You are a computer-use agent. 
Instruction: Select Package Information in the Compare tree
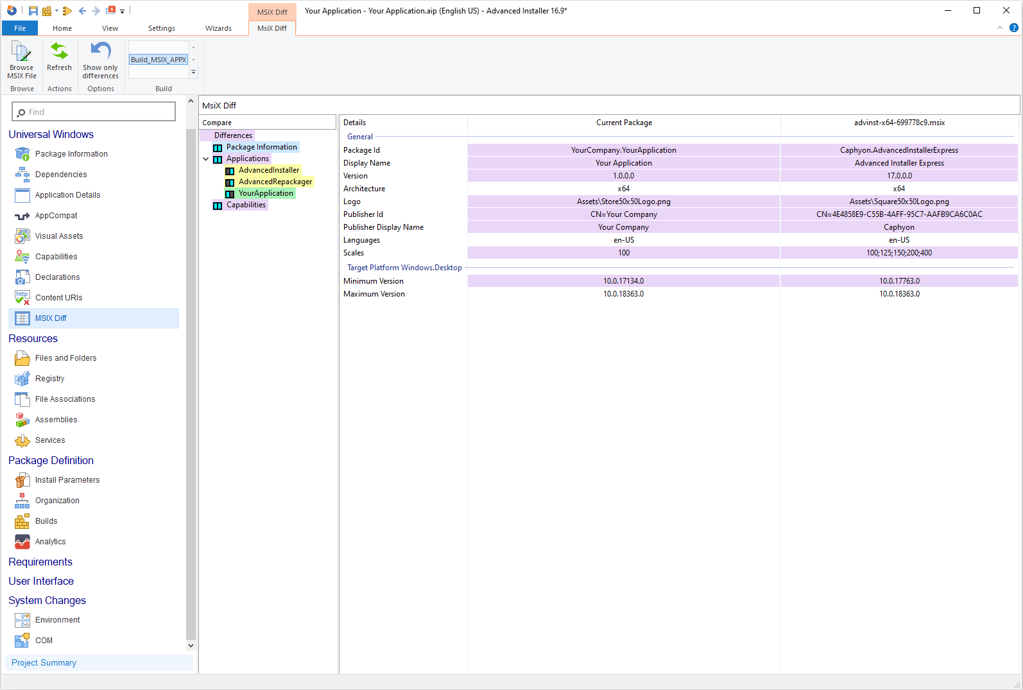[x=262, y=147]
